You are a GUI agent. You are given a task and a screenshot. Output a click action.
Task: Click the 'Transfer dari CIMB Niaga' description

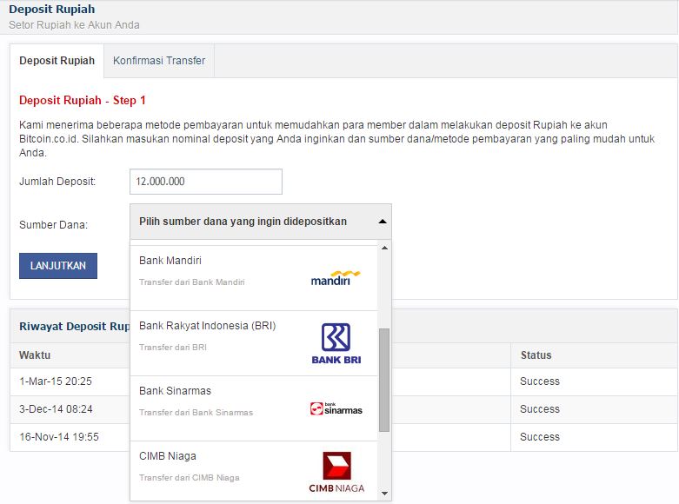click(190, 478)
